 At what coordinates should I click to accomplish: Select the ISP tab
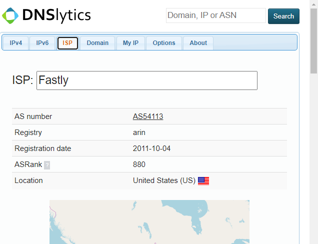tap(67, 43)
